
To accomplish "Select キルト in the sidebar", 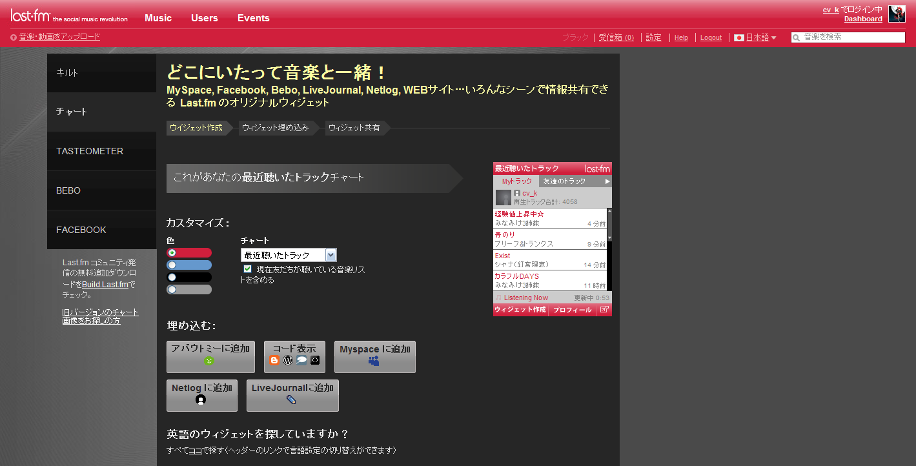I will (101, 73).
